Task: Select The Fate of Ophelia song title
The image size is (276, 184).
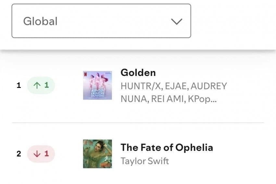Action: [x=167, y=147]
